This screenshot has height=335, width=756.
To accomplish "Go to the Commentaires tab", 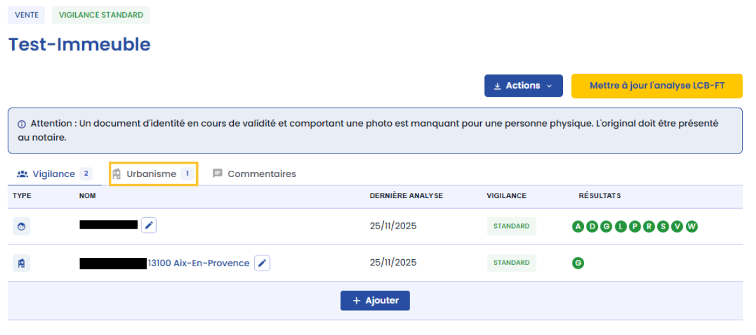I will pyautogui.click(x=254, y=174).
